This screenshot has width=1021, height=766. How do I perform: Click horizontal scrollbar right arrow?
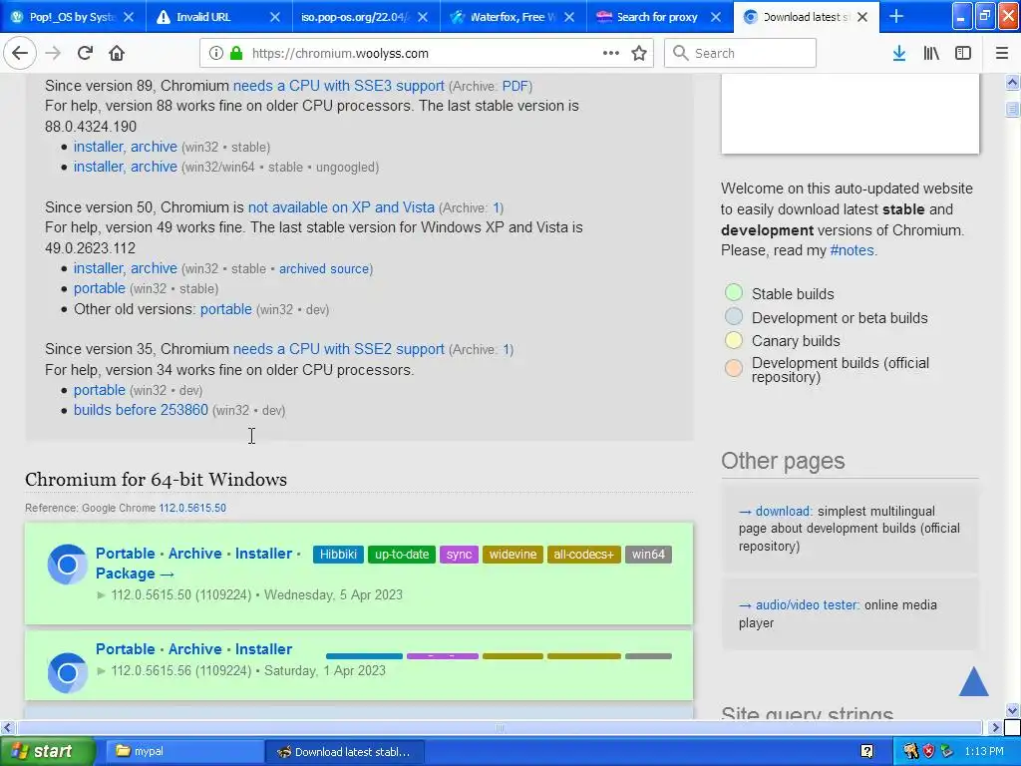tap(995, 727)
